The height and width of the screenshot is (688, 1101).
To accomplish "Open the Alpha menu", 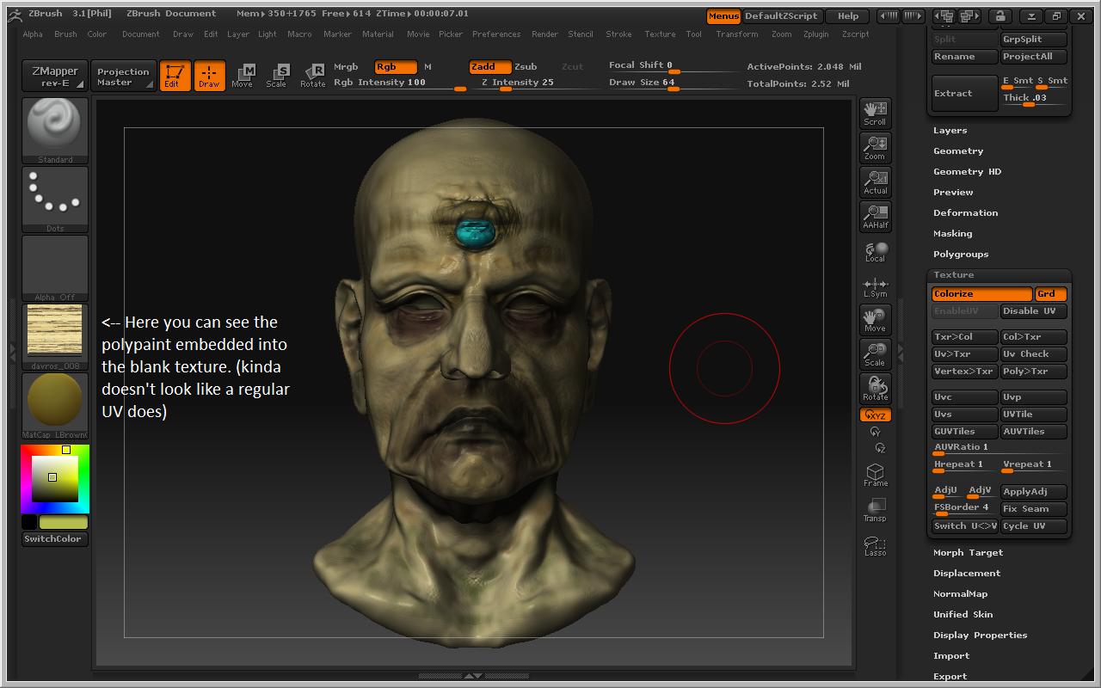I will click(x=33, y=34).
